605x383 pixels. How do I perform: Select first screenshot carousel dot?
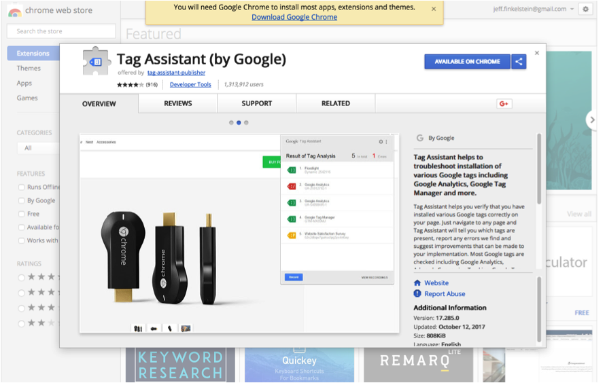coord(231,123)
